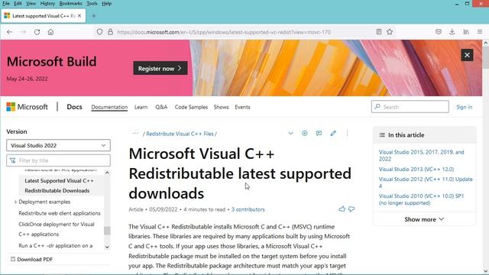Open a new tab with plus icon
The image size is (489, 275).
point(94,16)
